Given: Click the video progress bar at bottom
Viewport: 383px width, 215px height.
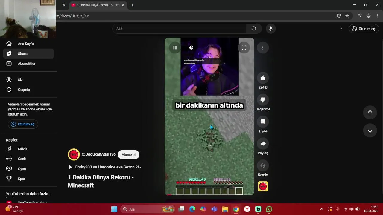Looking at the screenshot, I should (x=209, y=195).
